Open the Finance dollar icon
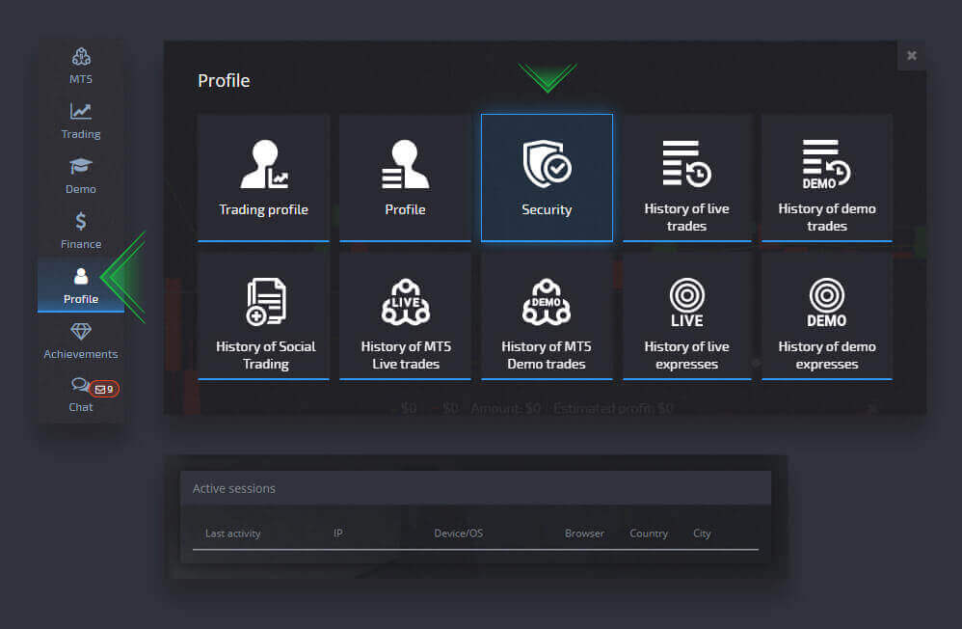This screenshot has width=962, height=629. point(81,221)
